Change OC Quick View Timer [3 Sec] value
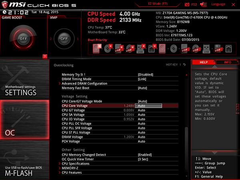This screenshot has height=180, width=240. tap(143, 159)
